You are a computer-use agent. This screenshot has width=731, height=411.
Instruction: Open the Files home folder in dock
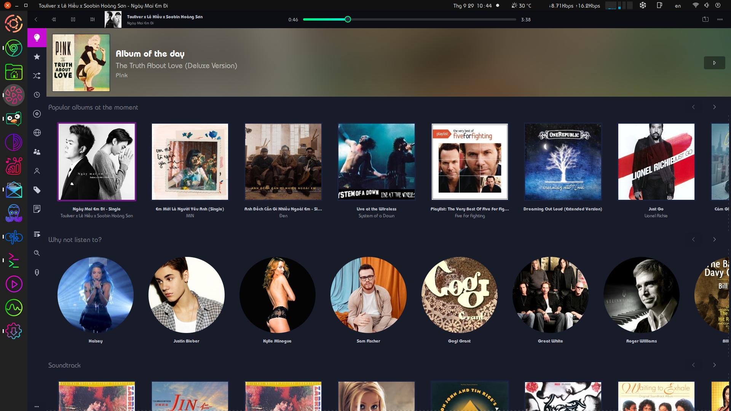tap(14, 72)
